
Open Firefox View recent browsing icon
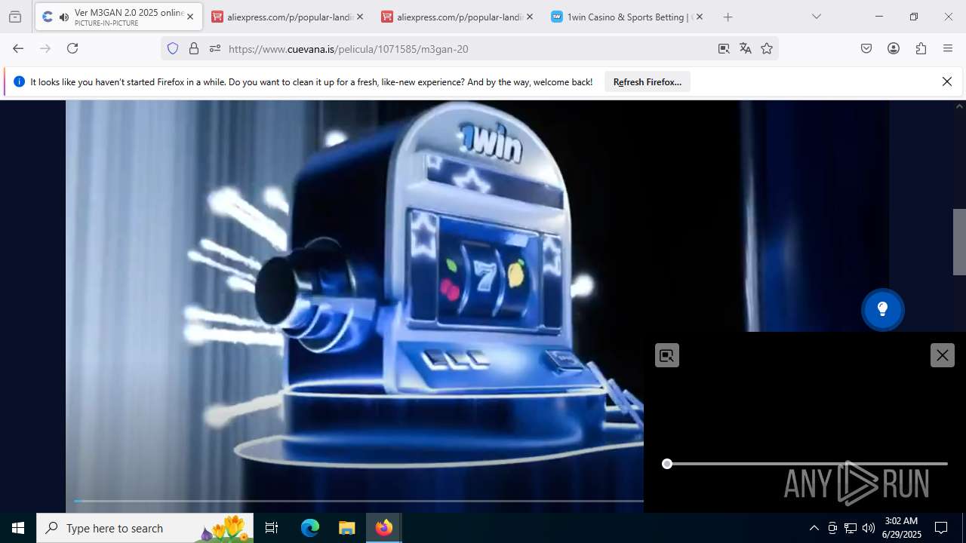pyautogui.click(x=15, y=17)
